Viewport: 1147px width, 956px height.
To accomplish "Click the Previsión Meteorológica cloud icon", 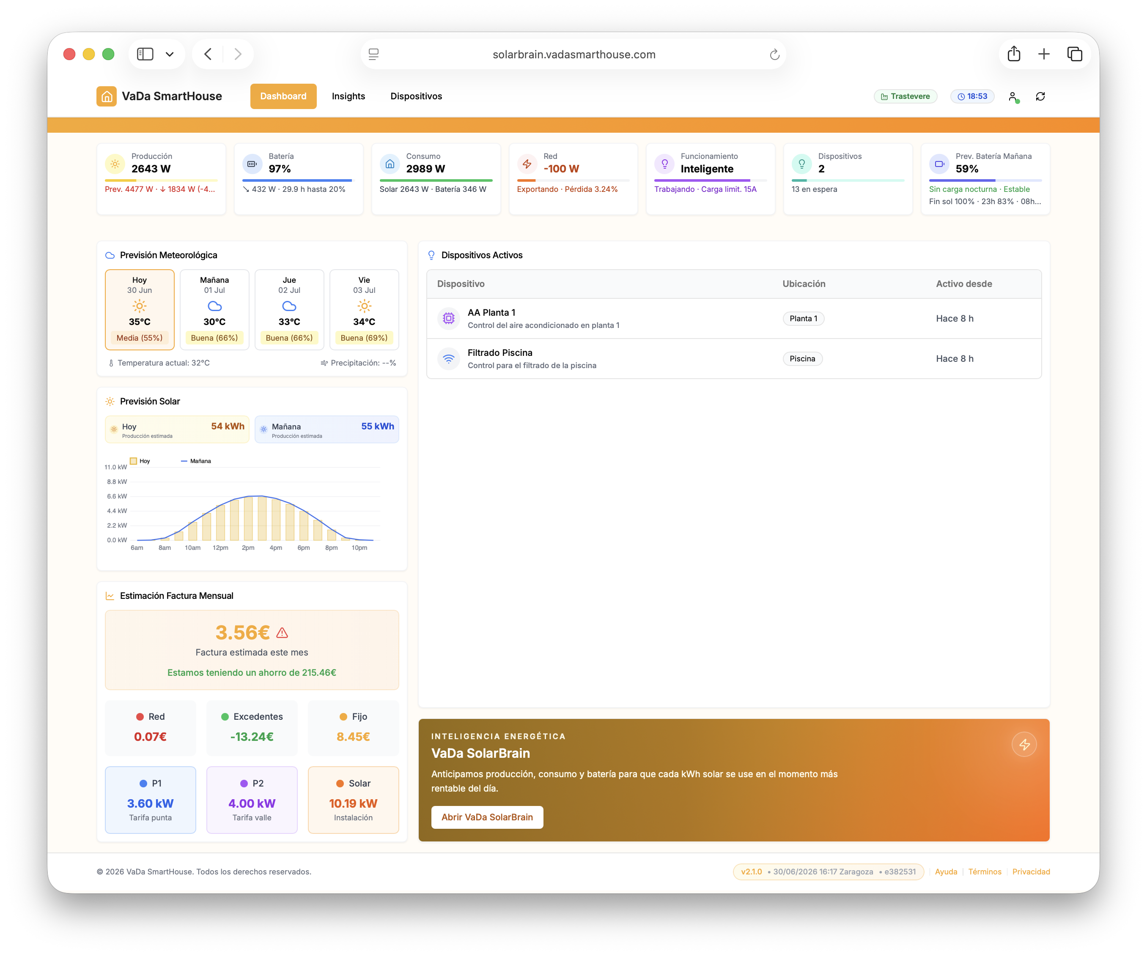I will (110, 255).
